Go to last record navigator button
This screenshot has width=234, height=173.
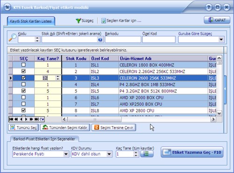tap(37, 120)
